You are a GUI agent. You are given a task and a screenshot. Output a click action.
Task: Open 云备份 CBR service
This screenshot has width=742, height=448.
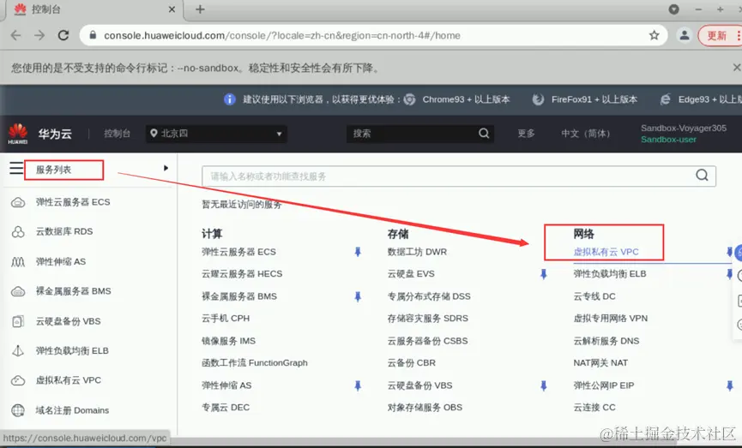411,362
